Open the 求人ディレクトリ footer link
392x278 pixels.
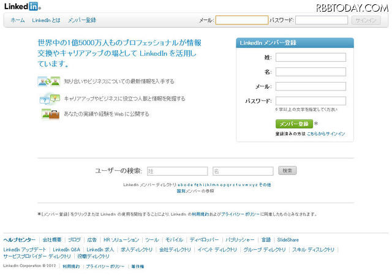(137, 249)
